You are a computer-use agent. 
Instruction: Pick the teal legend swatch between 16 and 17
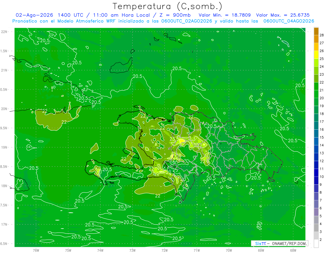point(316,125)
